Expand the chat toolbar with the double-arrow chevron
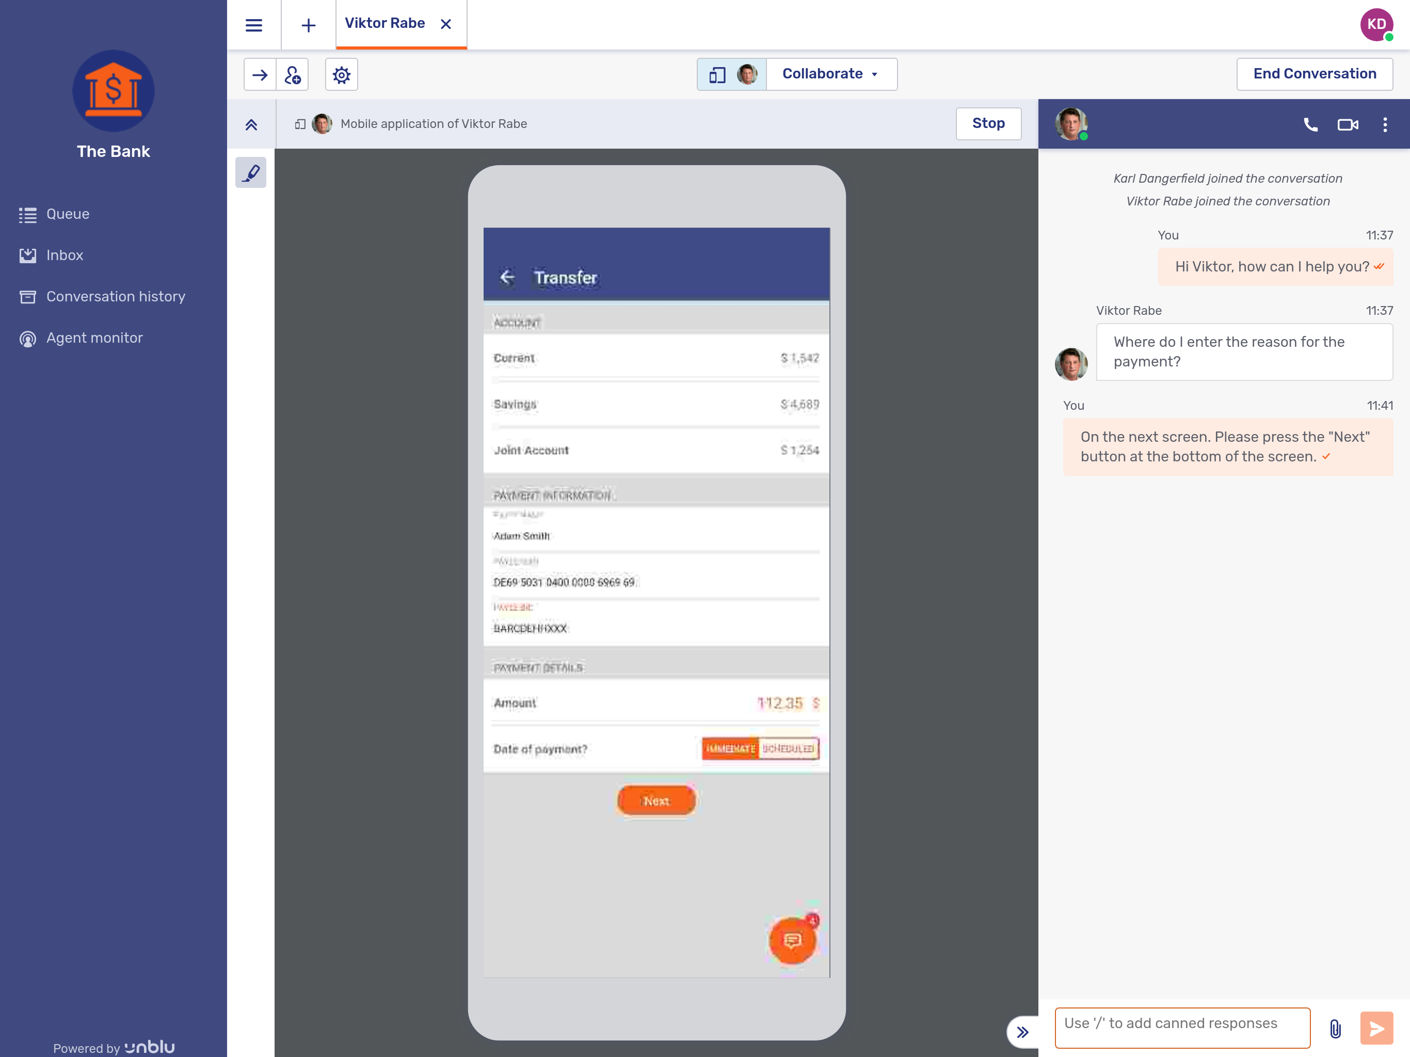The image size is (1410, 1057). [x=1023, y=1032]
